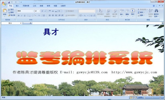Click the 100% zoom level

[x=140, y=98]
